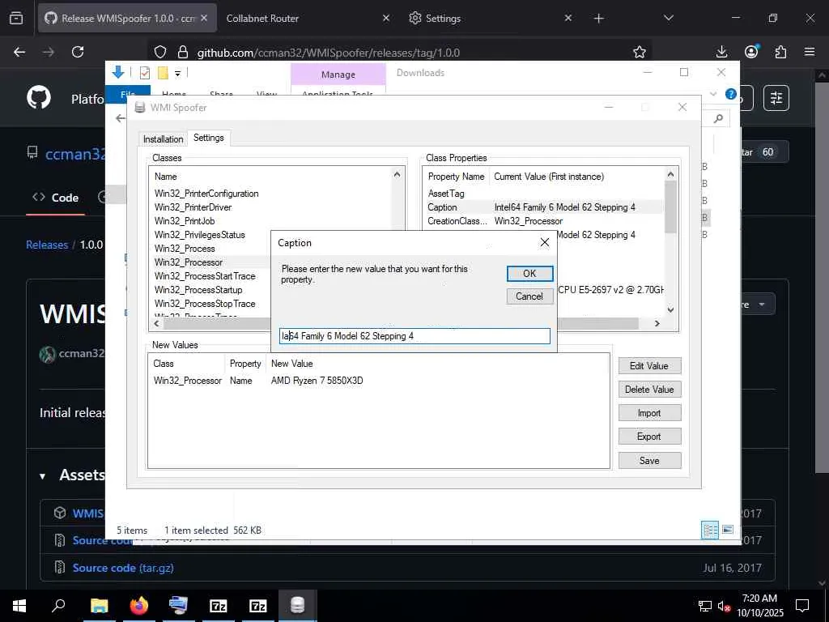
Task: Select Win32_PrinterDriver in Classes list
Action: (193, 207)
